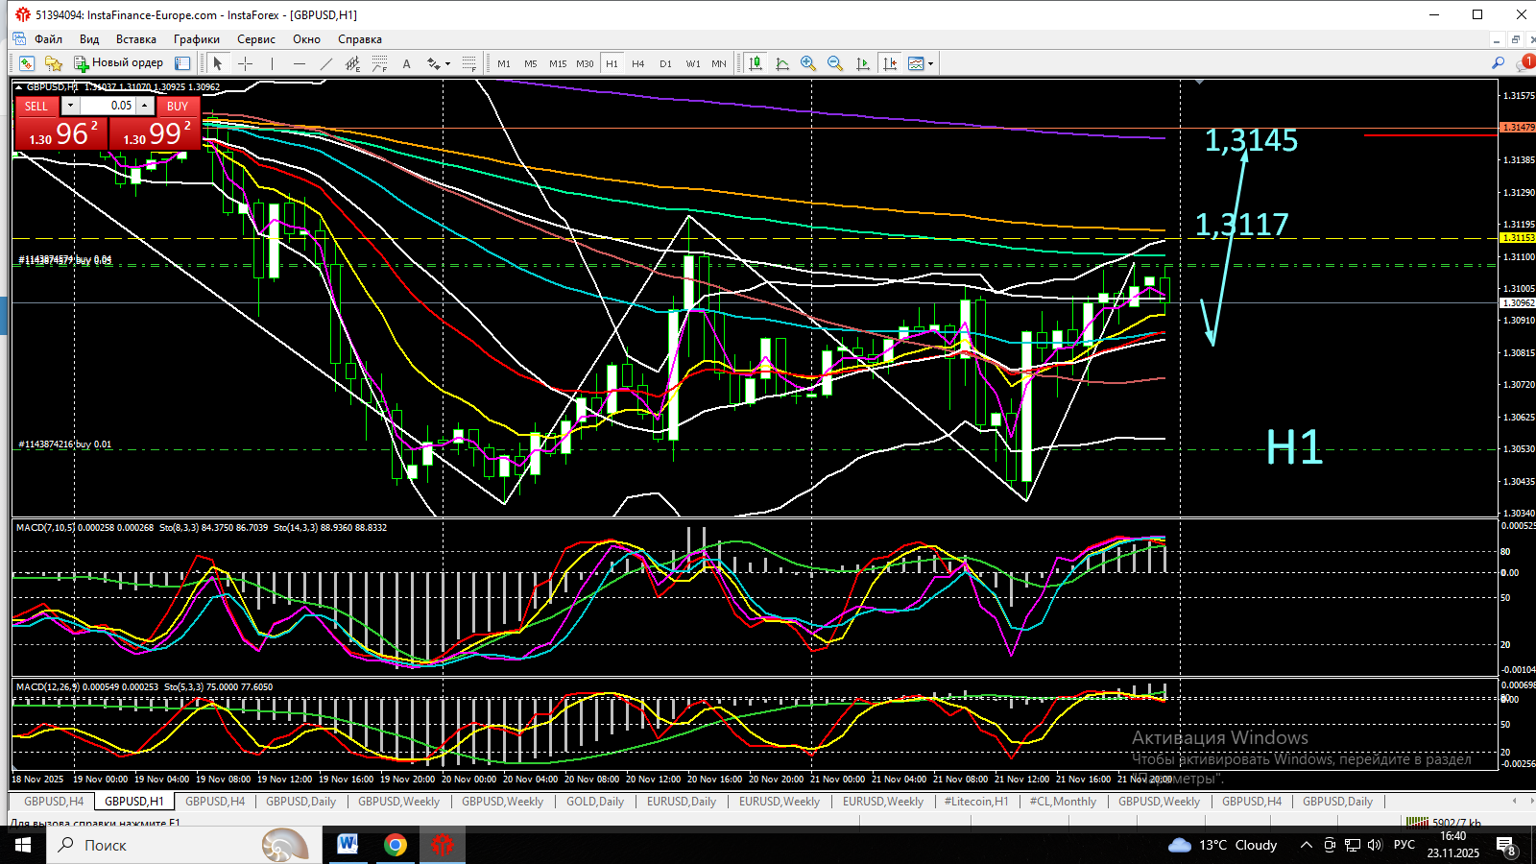
Task: Open the Word app on the taskbar
Action: click(348, 845)
